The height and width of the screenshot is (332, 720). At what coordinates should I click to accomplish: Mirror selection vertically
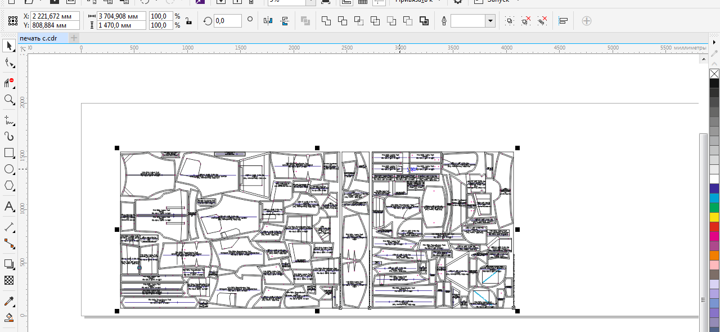285,21
